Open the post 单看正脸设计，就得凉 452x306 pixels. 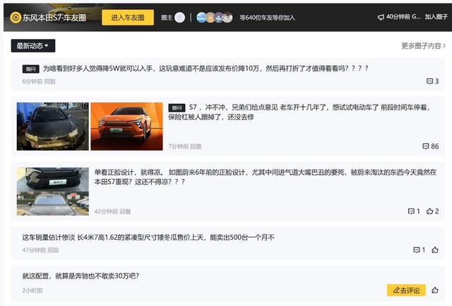(266, 177)
